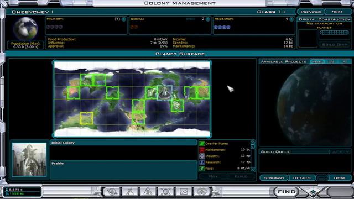This screenshot has height=199, width=354.
Task: Click the green One Per Planet icon
Action: coord(202,144)
